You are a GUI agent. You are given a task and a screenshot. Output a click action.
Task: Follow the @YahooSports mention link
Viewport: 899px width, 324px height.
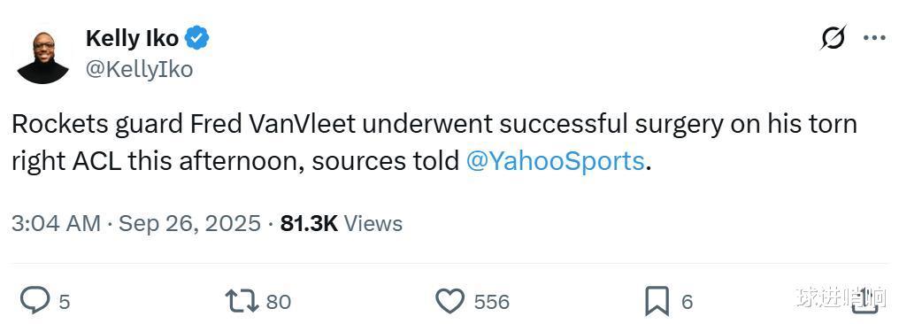[556, 161]
